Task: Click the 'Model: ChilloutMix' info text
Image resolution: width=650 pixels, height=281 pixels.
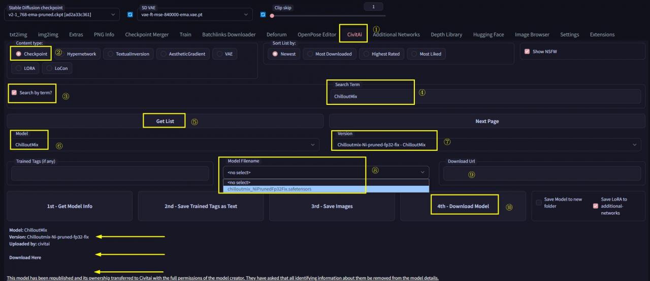Action: tap(28, 230)
